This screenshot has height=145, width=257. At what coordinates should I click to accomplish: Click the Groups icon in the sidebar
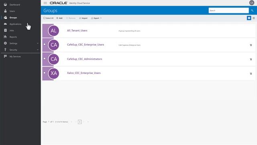5,17
